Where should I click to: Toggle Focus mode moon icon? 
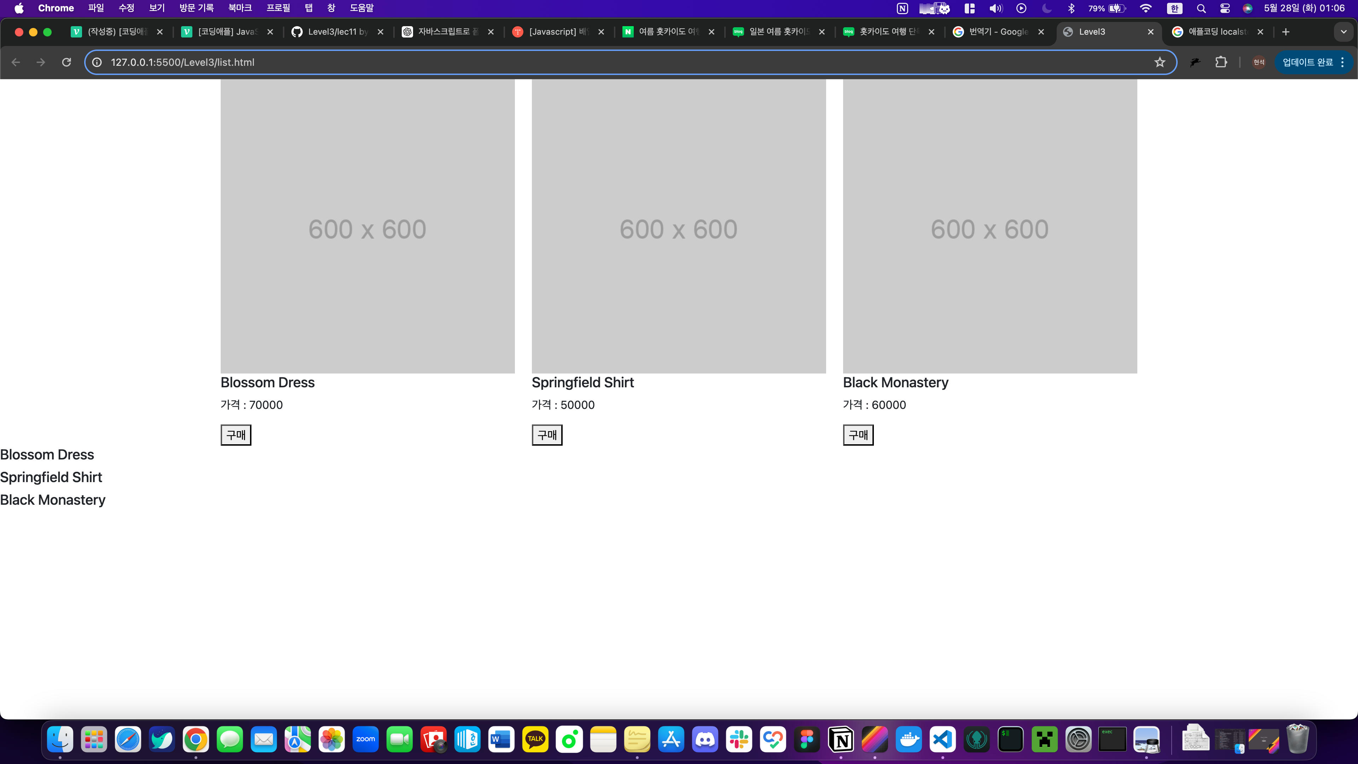tap(1046, 8)
